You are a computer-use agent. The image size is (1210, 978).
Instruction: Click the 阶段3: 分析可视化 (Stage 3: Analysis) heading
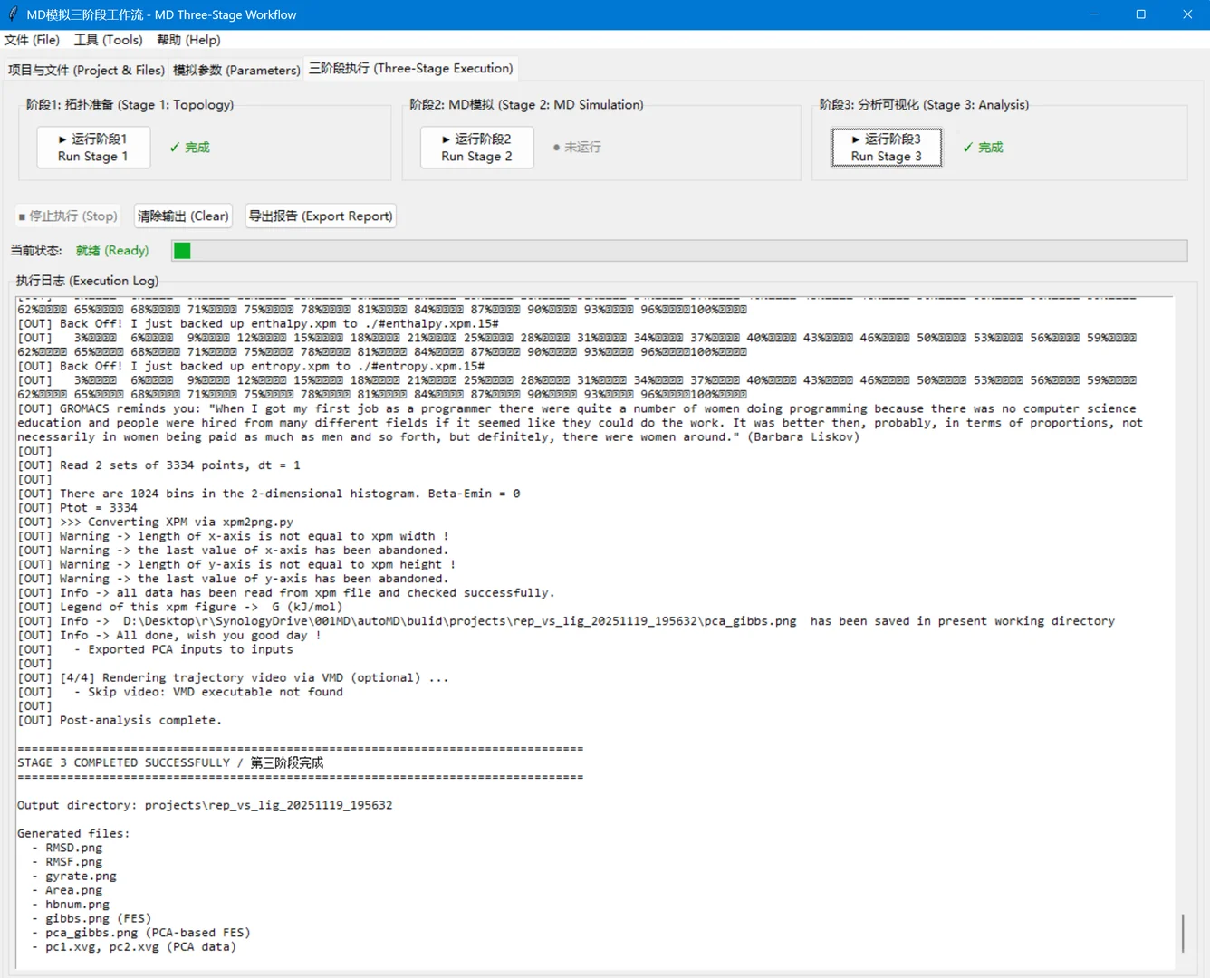click(924, 104)
